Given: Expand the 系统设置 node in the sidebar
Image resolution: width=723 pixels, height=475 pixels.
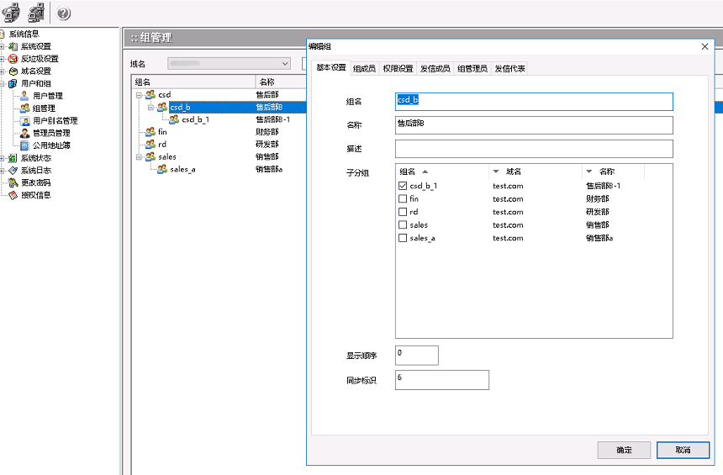Looking at the screenshot, I should 3,46.
